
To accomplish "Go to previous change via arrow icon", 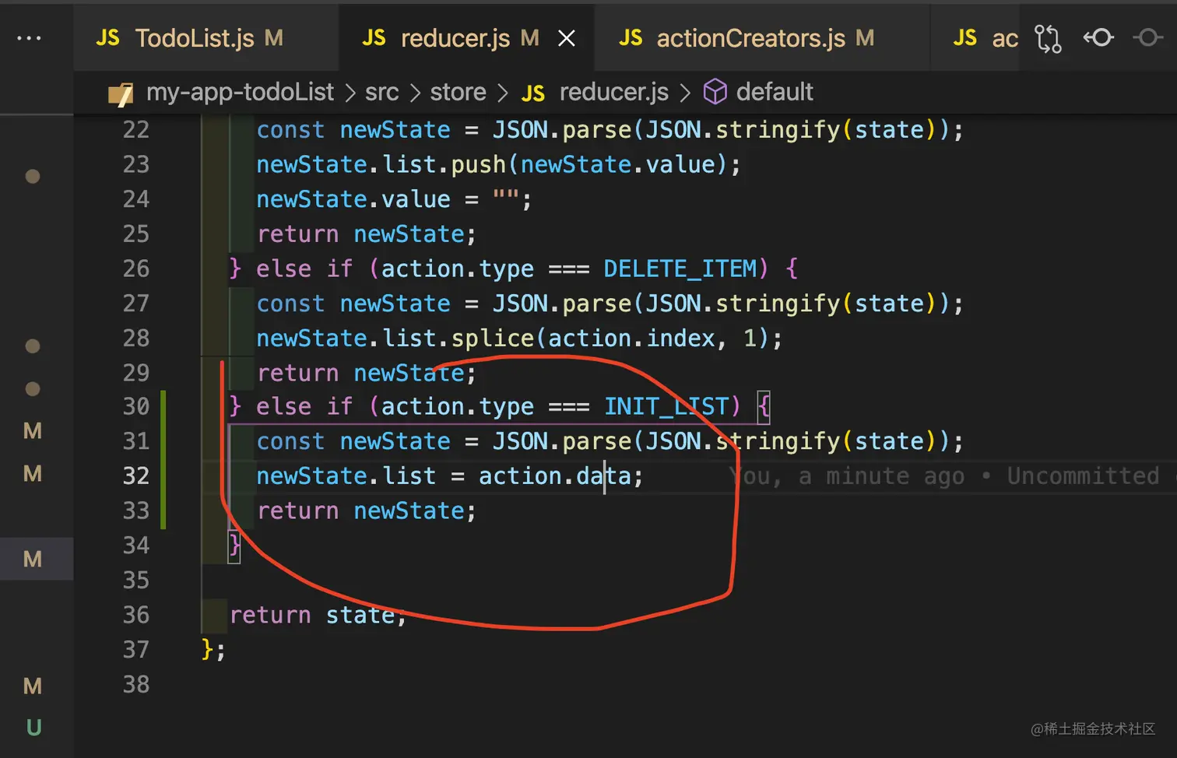I will click(x=1098, y=37).
